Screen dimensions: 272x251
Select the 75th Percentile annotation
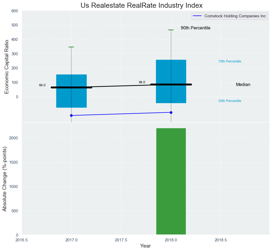click(x=230, y=61)
